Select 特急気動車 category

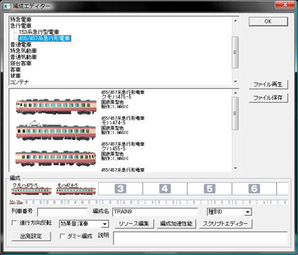[x=24, y=51]
